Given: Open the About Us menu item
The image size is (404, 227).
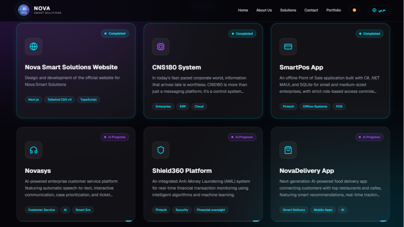Looking at the screenshot, I should coord(264,10).
